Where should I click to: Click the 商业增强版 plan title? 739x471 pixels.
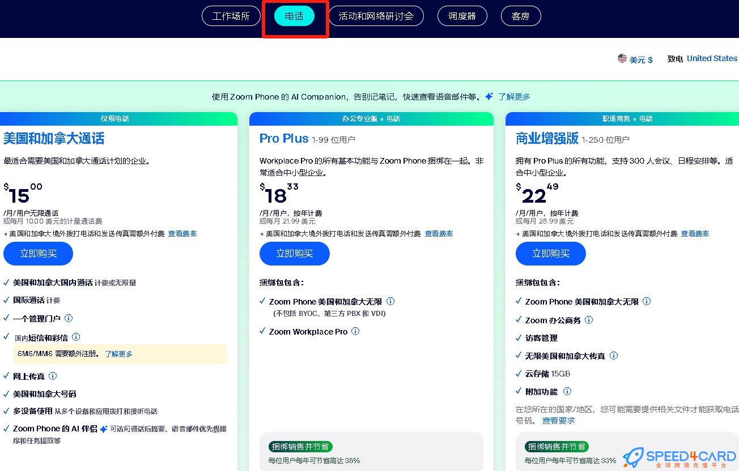click(x=547, y=139)
